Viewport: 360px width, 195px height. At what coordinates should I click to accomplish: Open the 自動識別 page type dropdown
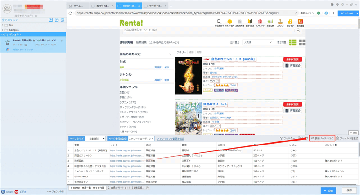[95, 139]
